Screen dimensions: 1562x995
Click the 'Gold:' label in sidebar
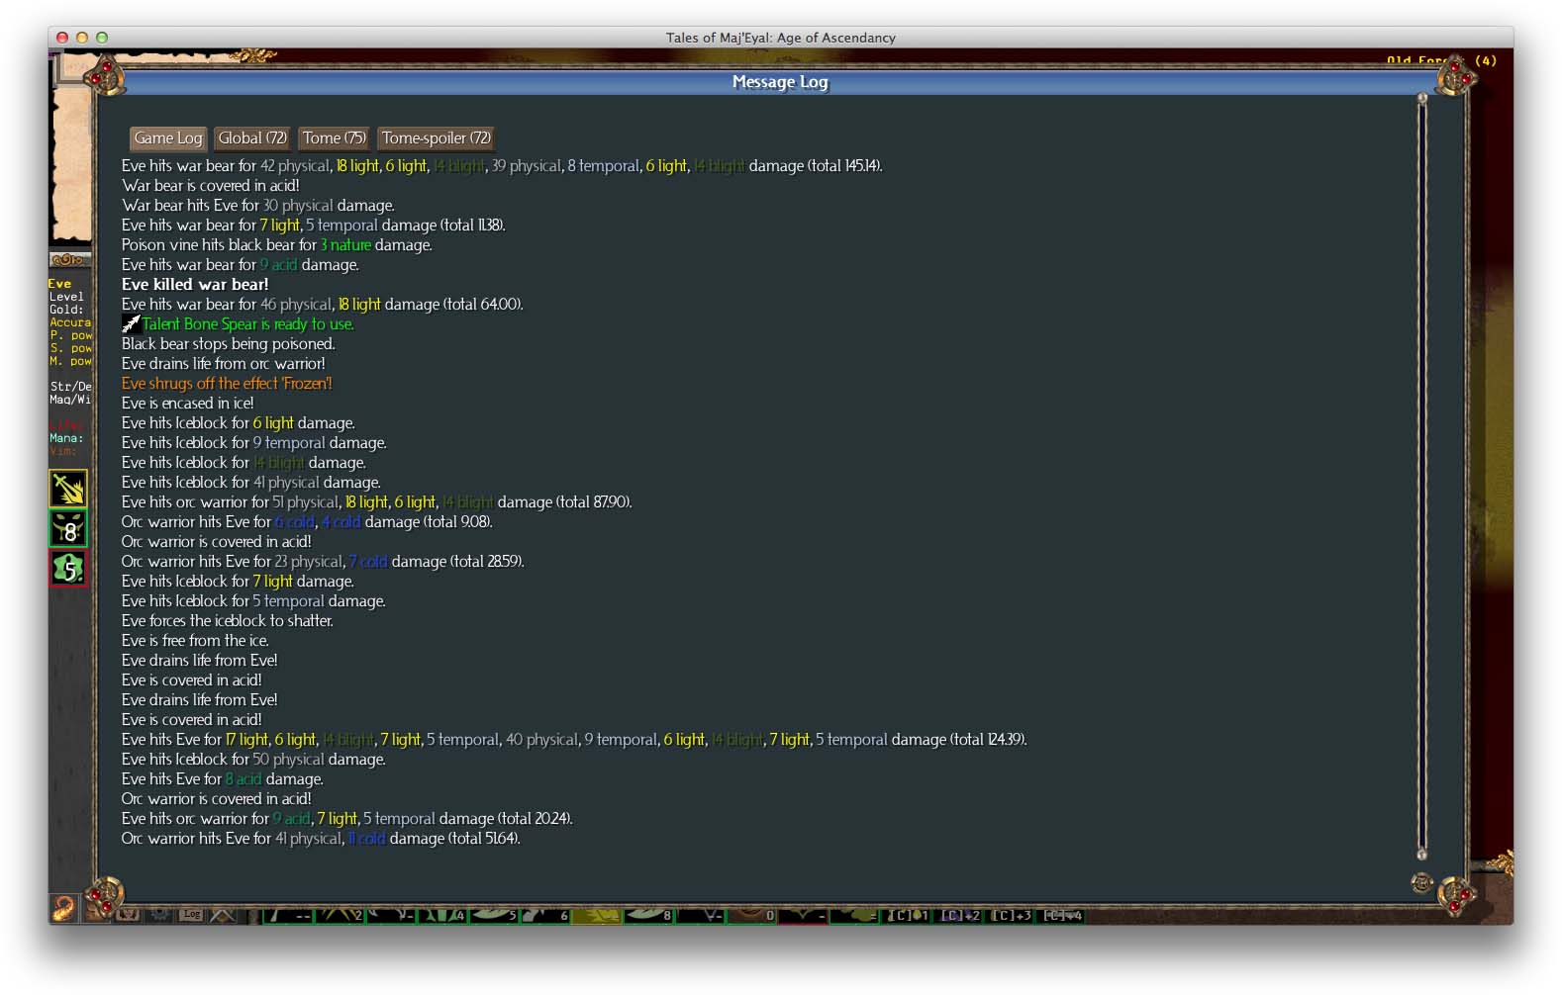(66, 310)
